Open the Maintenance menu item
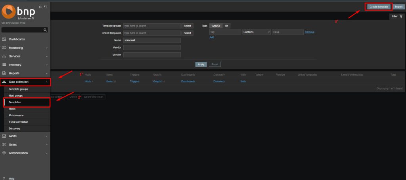Viewport: 406px width, 180px height. tap(16, 115)
